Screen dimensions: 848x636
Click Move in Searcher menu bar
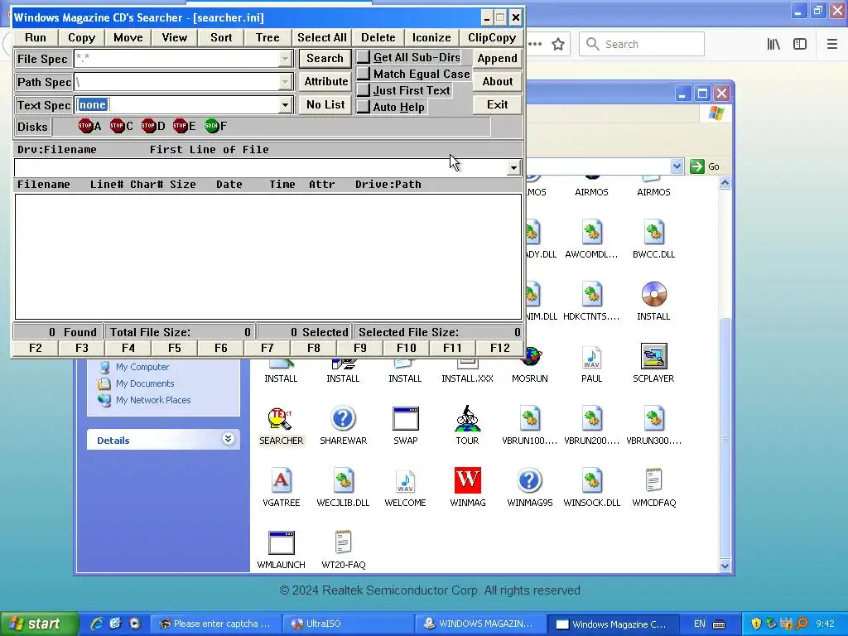(128, 37)
